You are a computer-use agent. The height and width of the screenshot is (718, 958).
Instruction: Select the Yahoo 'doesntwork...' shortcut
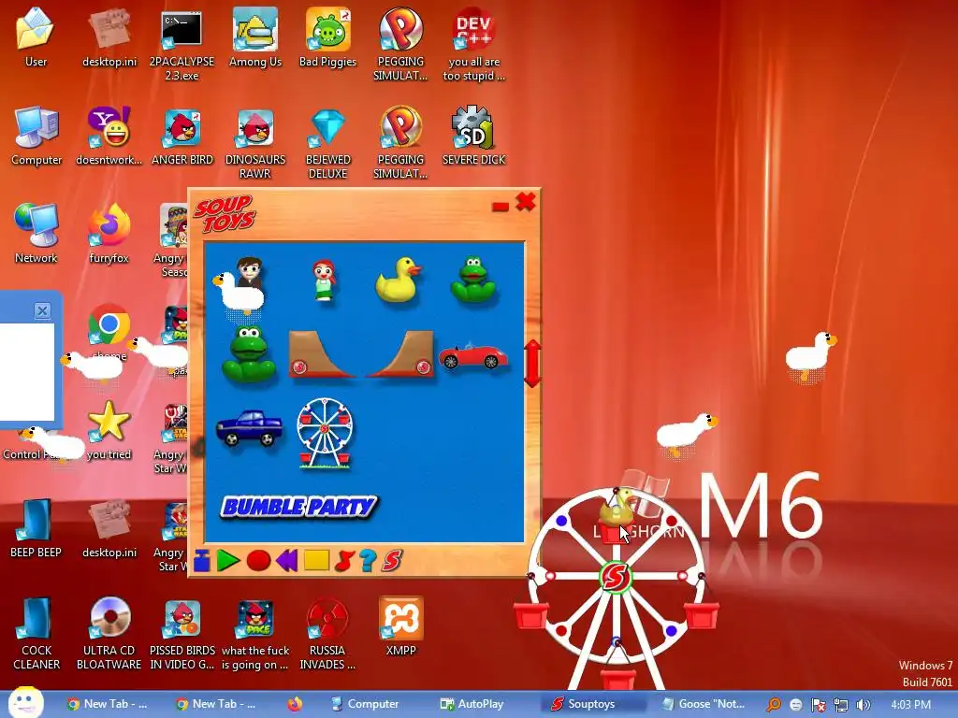coord(109,136)
